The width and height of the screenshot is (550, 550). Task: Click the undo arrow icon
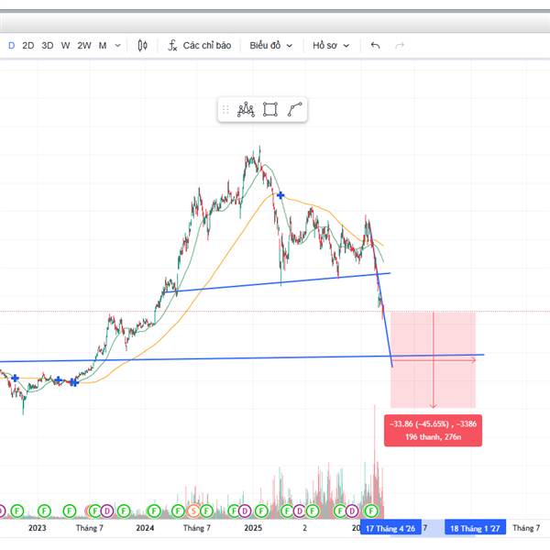[375, 46]
